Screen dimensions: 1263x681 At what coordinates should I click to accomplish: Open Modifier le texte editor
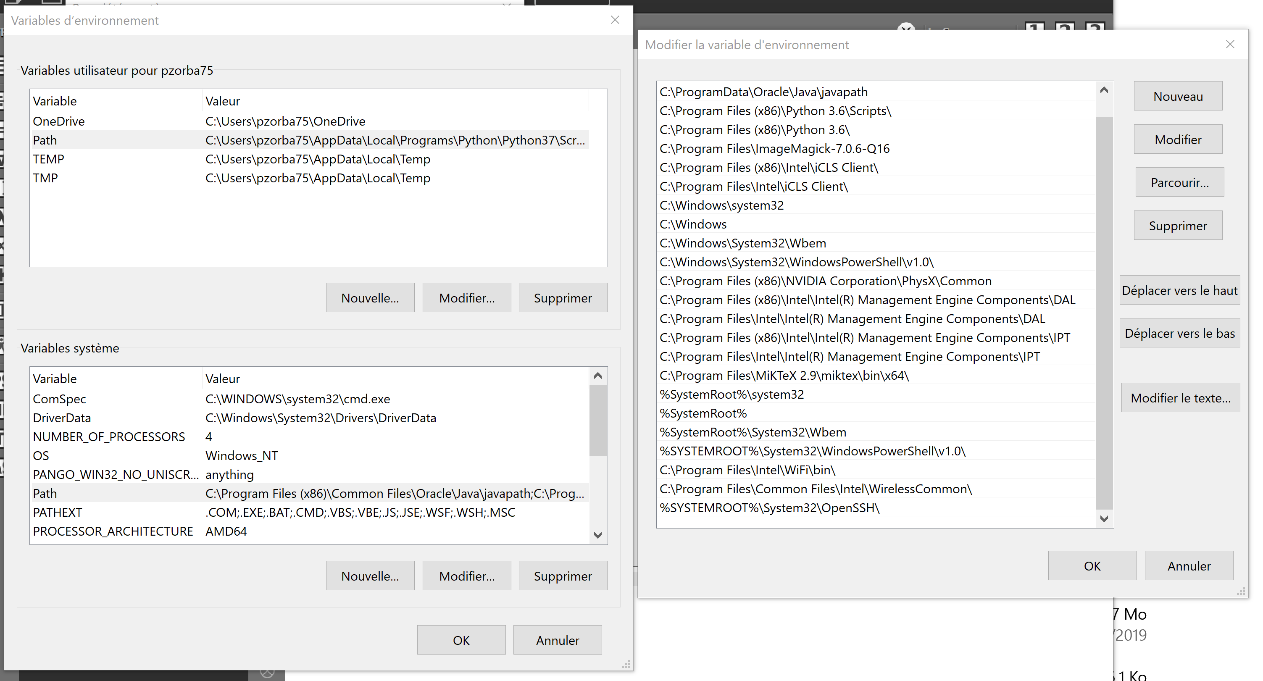point(1180,397)
